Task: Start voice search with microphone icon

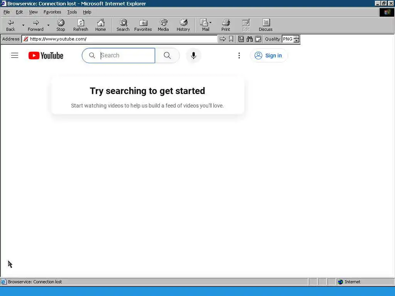Action: [x=194, y=55]
